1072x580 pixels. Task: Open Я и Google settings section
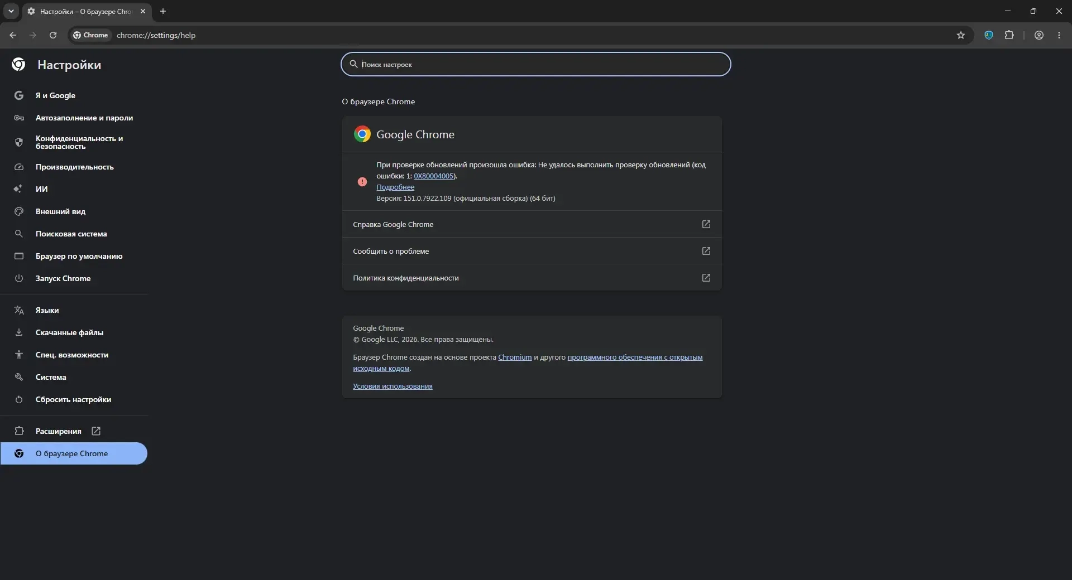[74, 95]
